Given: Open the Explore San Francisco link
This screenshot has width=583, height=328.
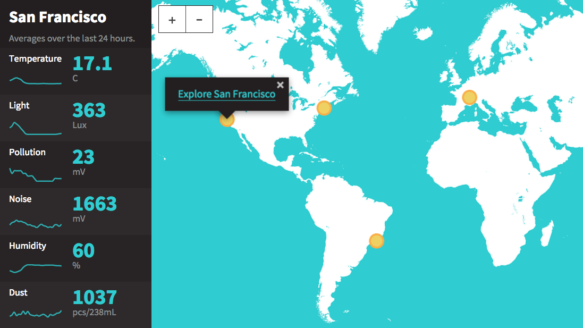Looking at the screenshot, I should tap(226, 95).
